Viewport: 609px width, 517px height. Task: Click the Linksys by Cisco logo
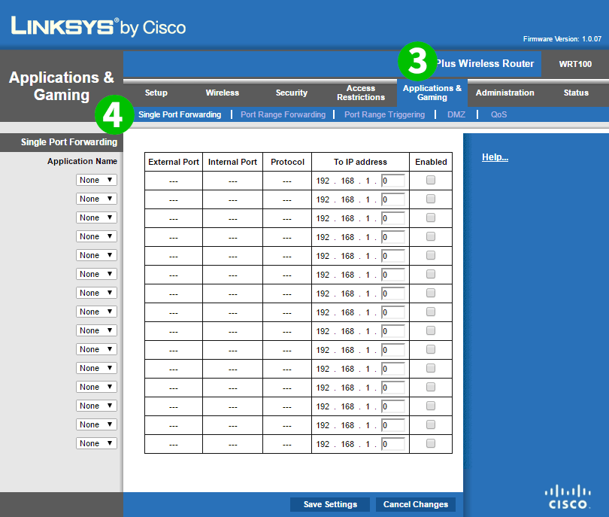[98, 27]
